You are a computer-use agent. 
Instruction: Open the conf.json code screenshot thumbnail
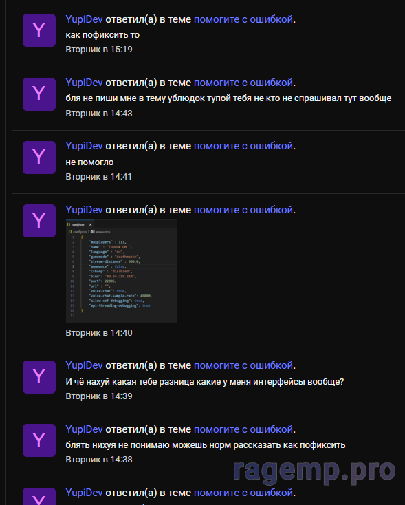[122, 271]
